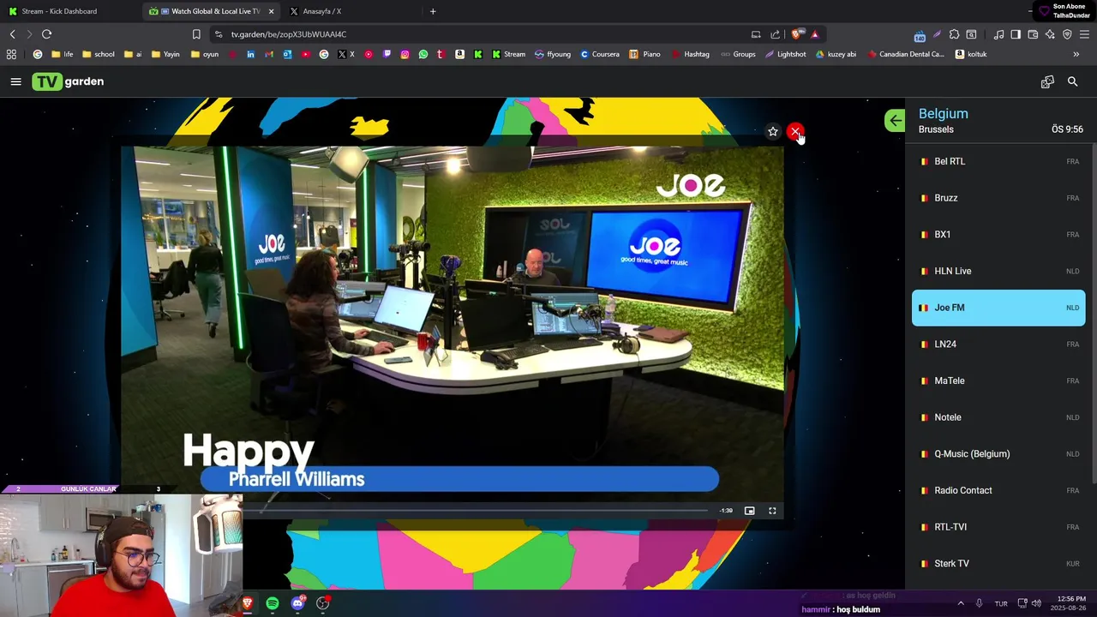This screenshot has width=1097, height=617.
Task: Open Spotify from the taskbar
Action: click(272, 603)
